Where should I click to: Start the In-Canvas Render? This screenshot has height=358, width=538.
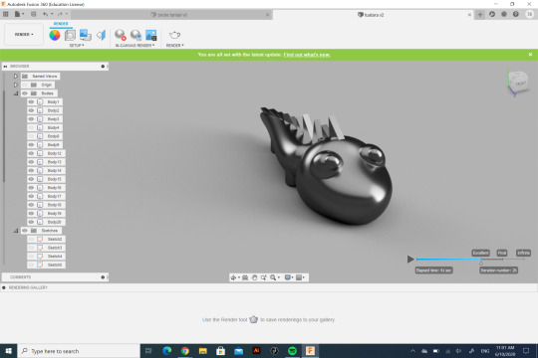coord(121,35)
